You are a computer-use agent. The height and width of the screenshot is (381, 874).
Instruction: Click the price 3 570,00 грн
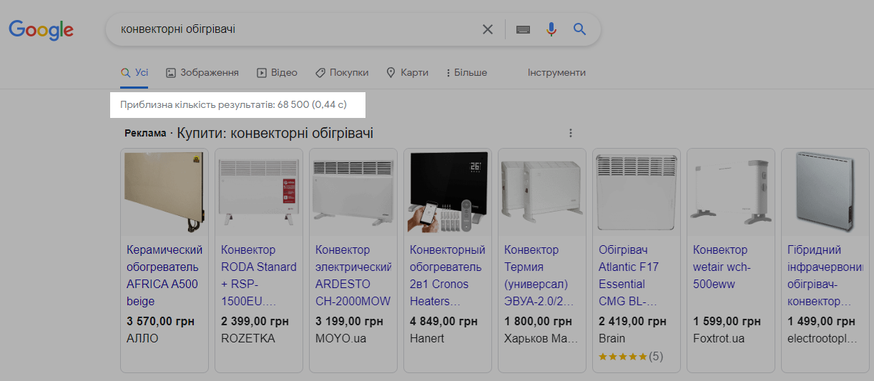160,322
